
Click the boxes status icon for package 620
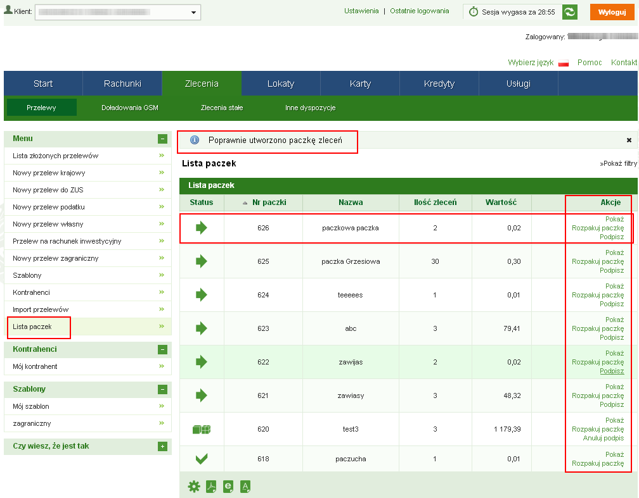[202, 429]
